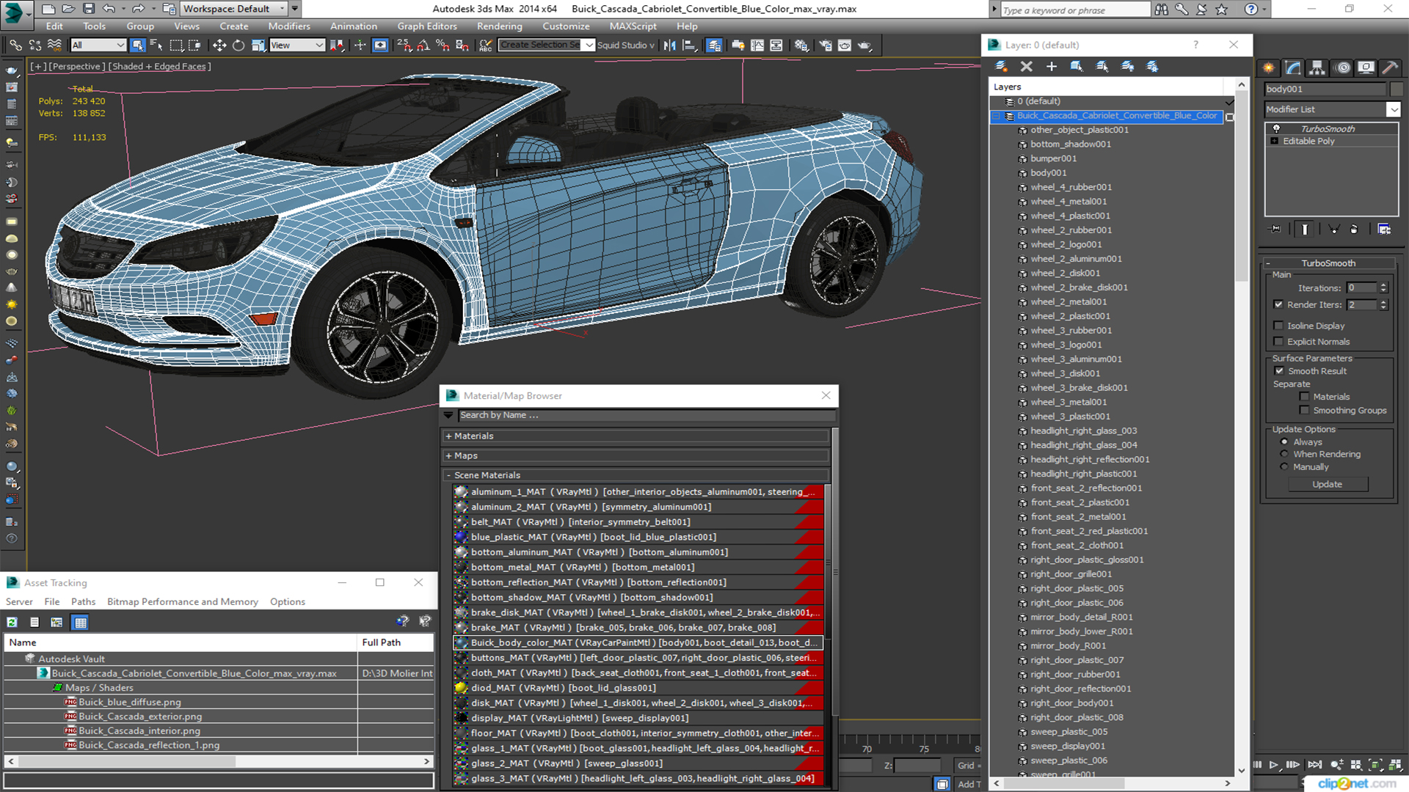Click the teapot Render Production icon
This screenshot has width=1409, height=792.
pos(864,45)
